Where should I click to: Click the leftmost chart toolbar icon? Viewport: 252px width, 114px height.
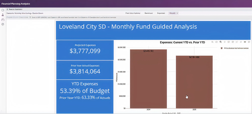pos(212,42)
